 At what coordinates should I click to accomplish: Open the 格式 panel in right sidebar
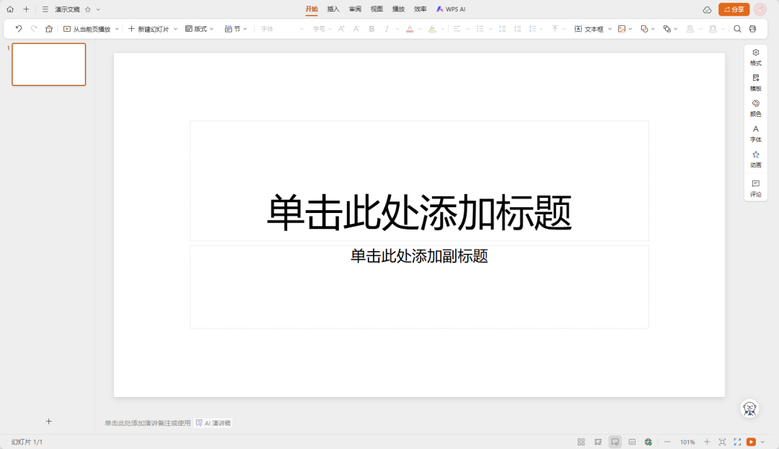pyautogui.click(x=755, y=57)
